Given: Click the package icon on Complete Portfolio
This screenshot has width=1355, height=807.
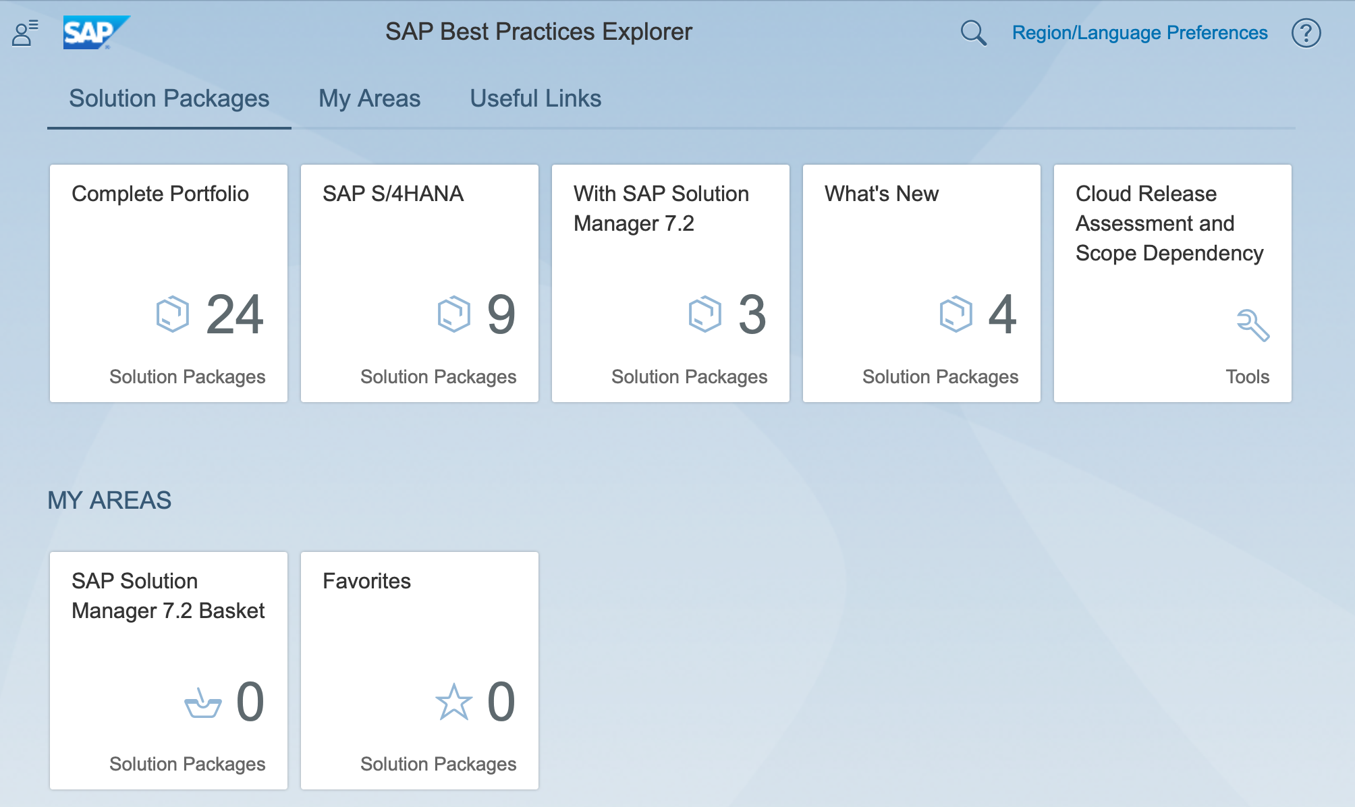Looking at the screenshot, I should 173,314.
